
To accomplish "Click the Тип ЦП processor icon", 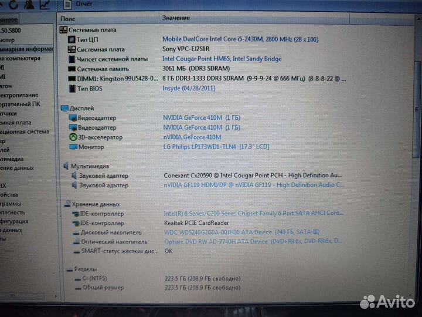I will [x=72, y=40].
